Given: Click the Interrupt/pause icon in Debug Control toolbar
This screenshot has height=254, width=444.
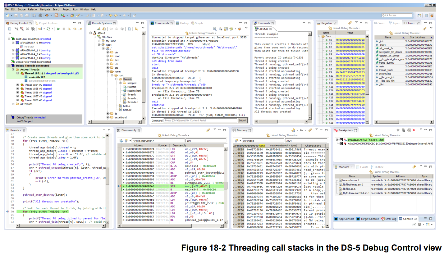Looking at the screenshot, I should pyautogui.click(x=64, y=29).
